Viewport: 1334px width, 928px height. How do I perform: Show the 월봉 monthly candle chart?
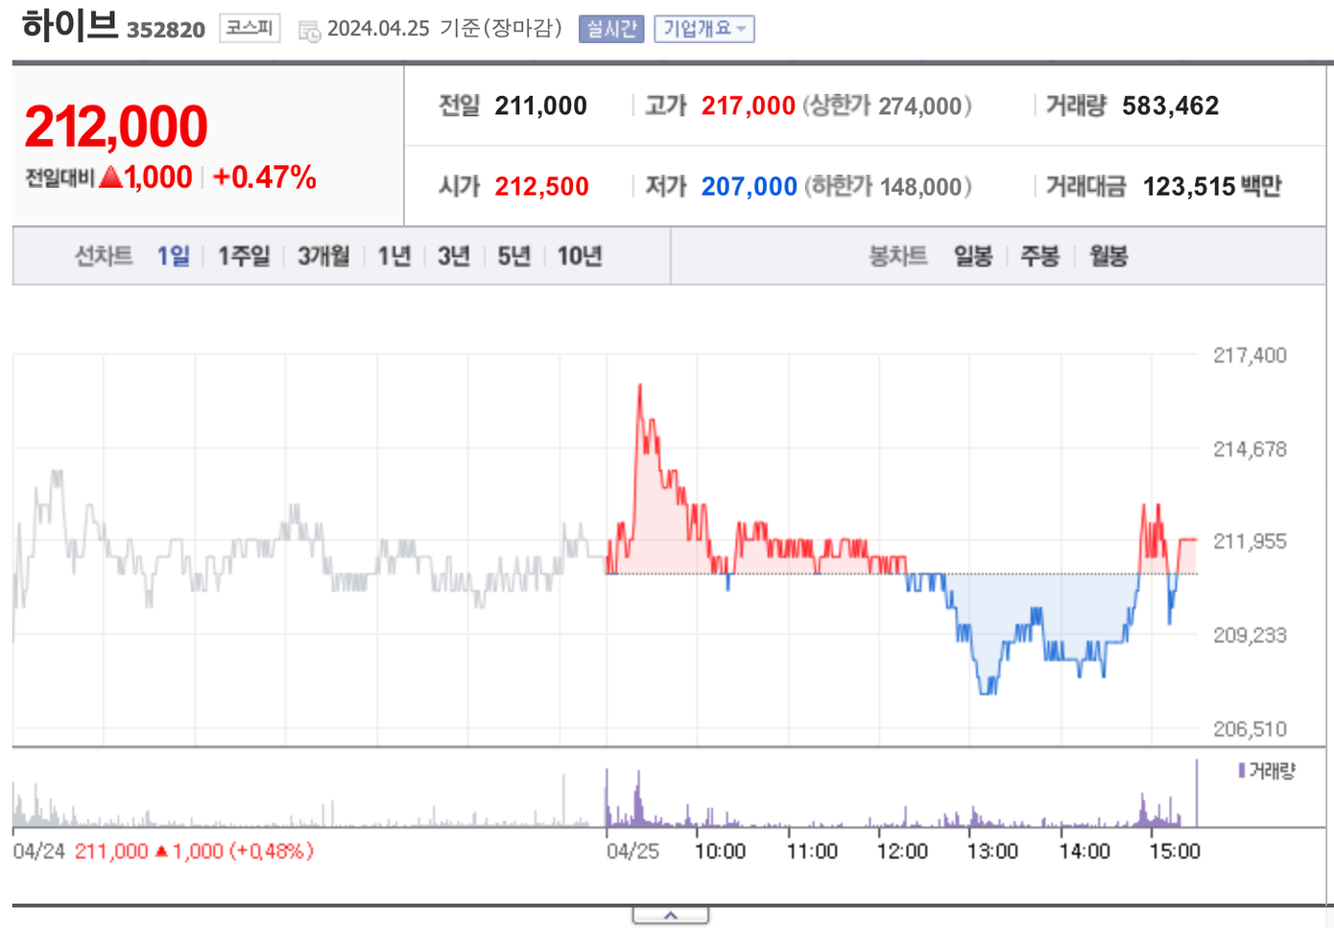(1108, 256)
